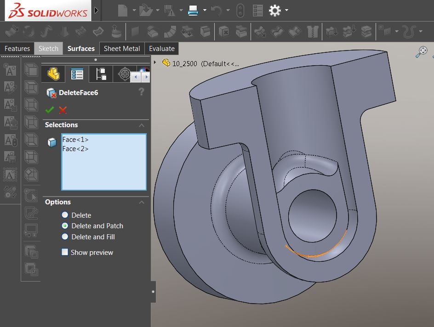Image resolution: width=434 pixels, height=327 pixels.
Task: Switch to the Surfaces tab
Action: (x=81, y=49)
